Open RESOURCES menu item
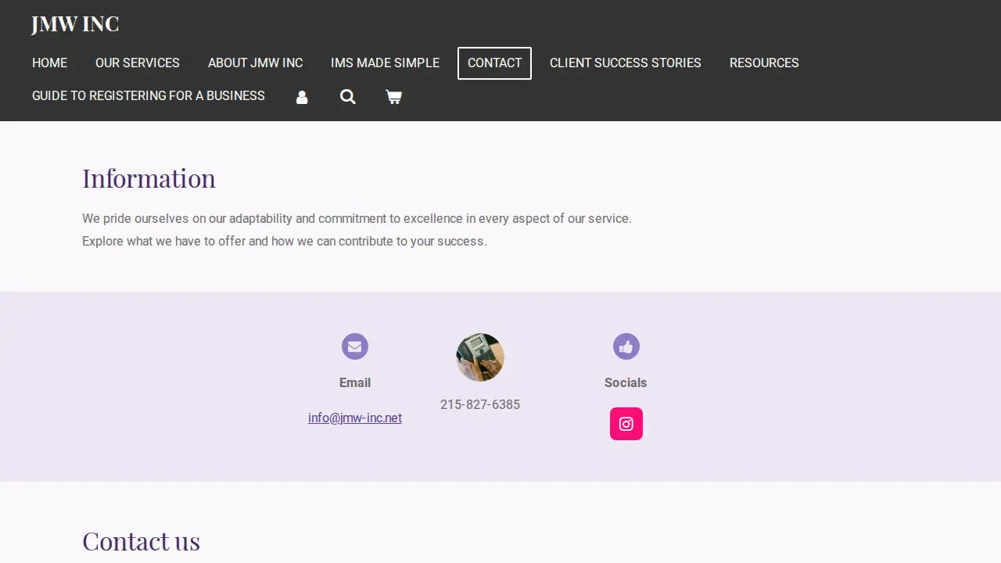Screen dimensions: 1001x563 coord(764,63)
